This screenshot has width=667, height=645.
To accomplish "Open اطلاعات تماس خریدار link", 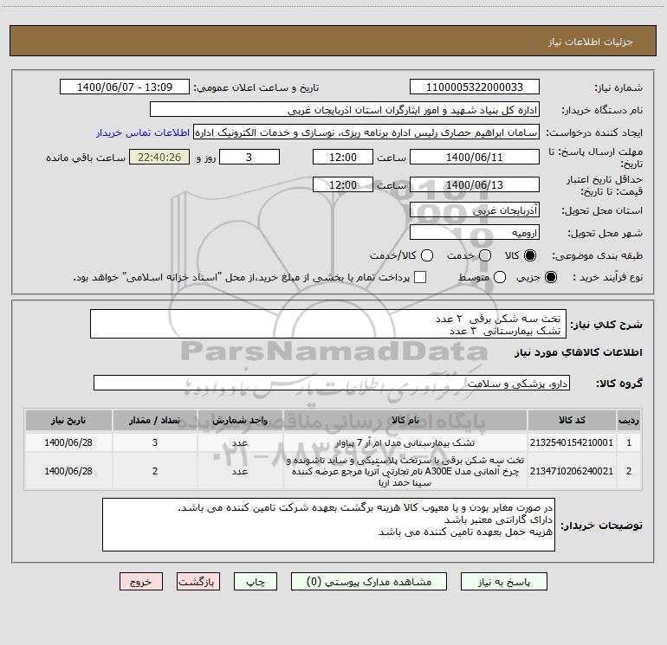I will (143, 132).
